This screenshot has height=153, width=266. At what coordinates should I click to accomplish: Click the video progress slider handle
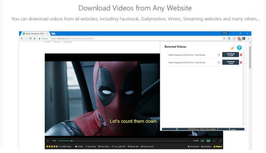(x=72, y=141)
